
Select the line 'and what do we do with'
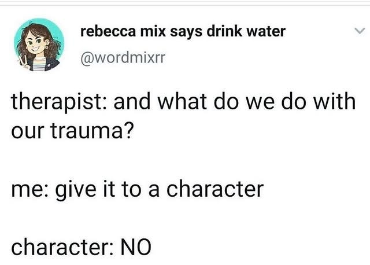(235, 102)
